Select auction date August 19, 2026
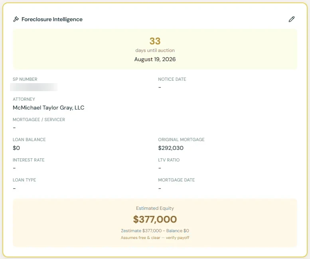310x259 pixels. (x=155, y=59)
